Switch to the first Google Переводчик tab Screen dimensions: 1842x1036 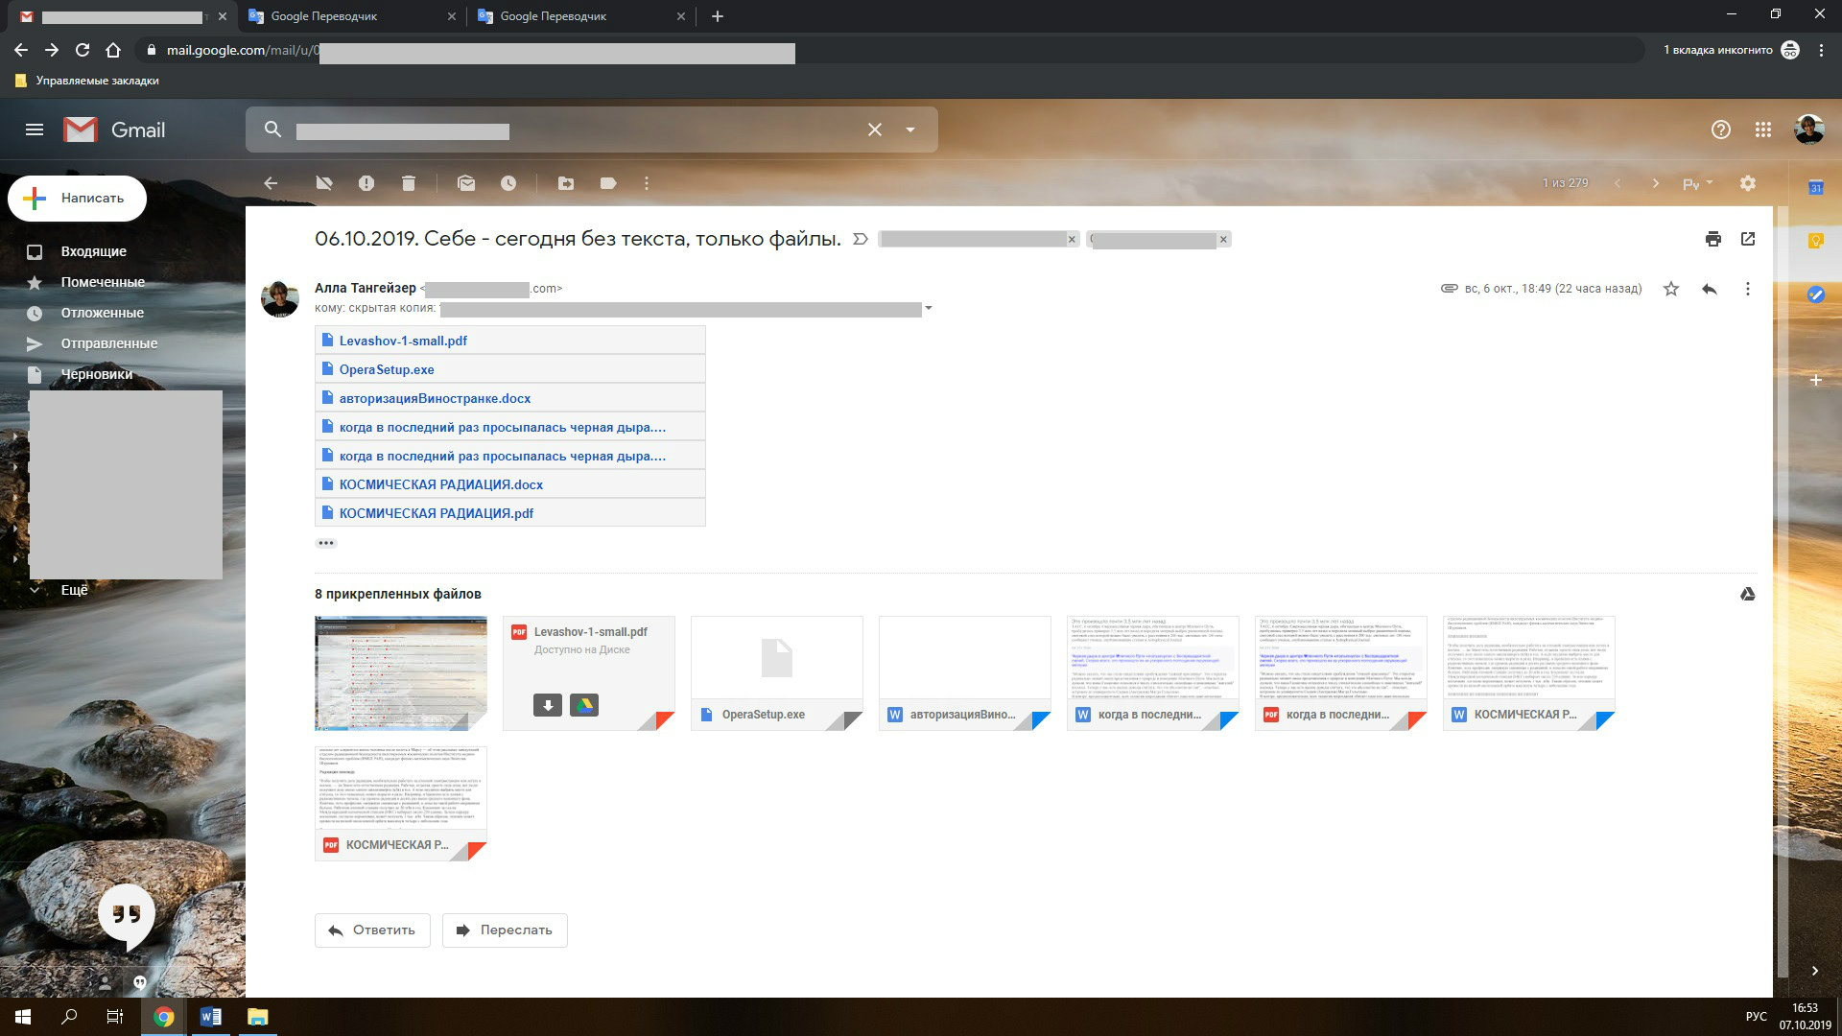[x=351, y=16]
